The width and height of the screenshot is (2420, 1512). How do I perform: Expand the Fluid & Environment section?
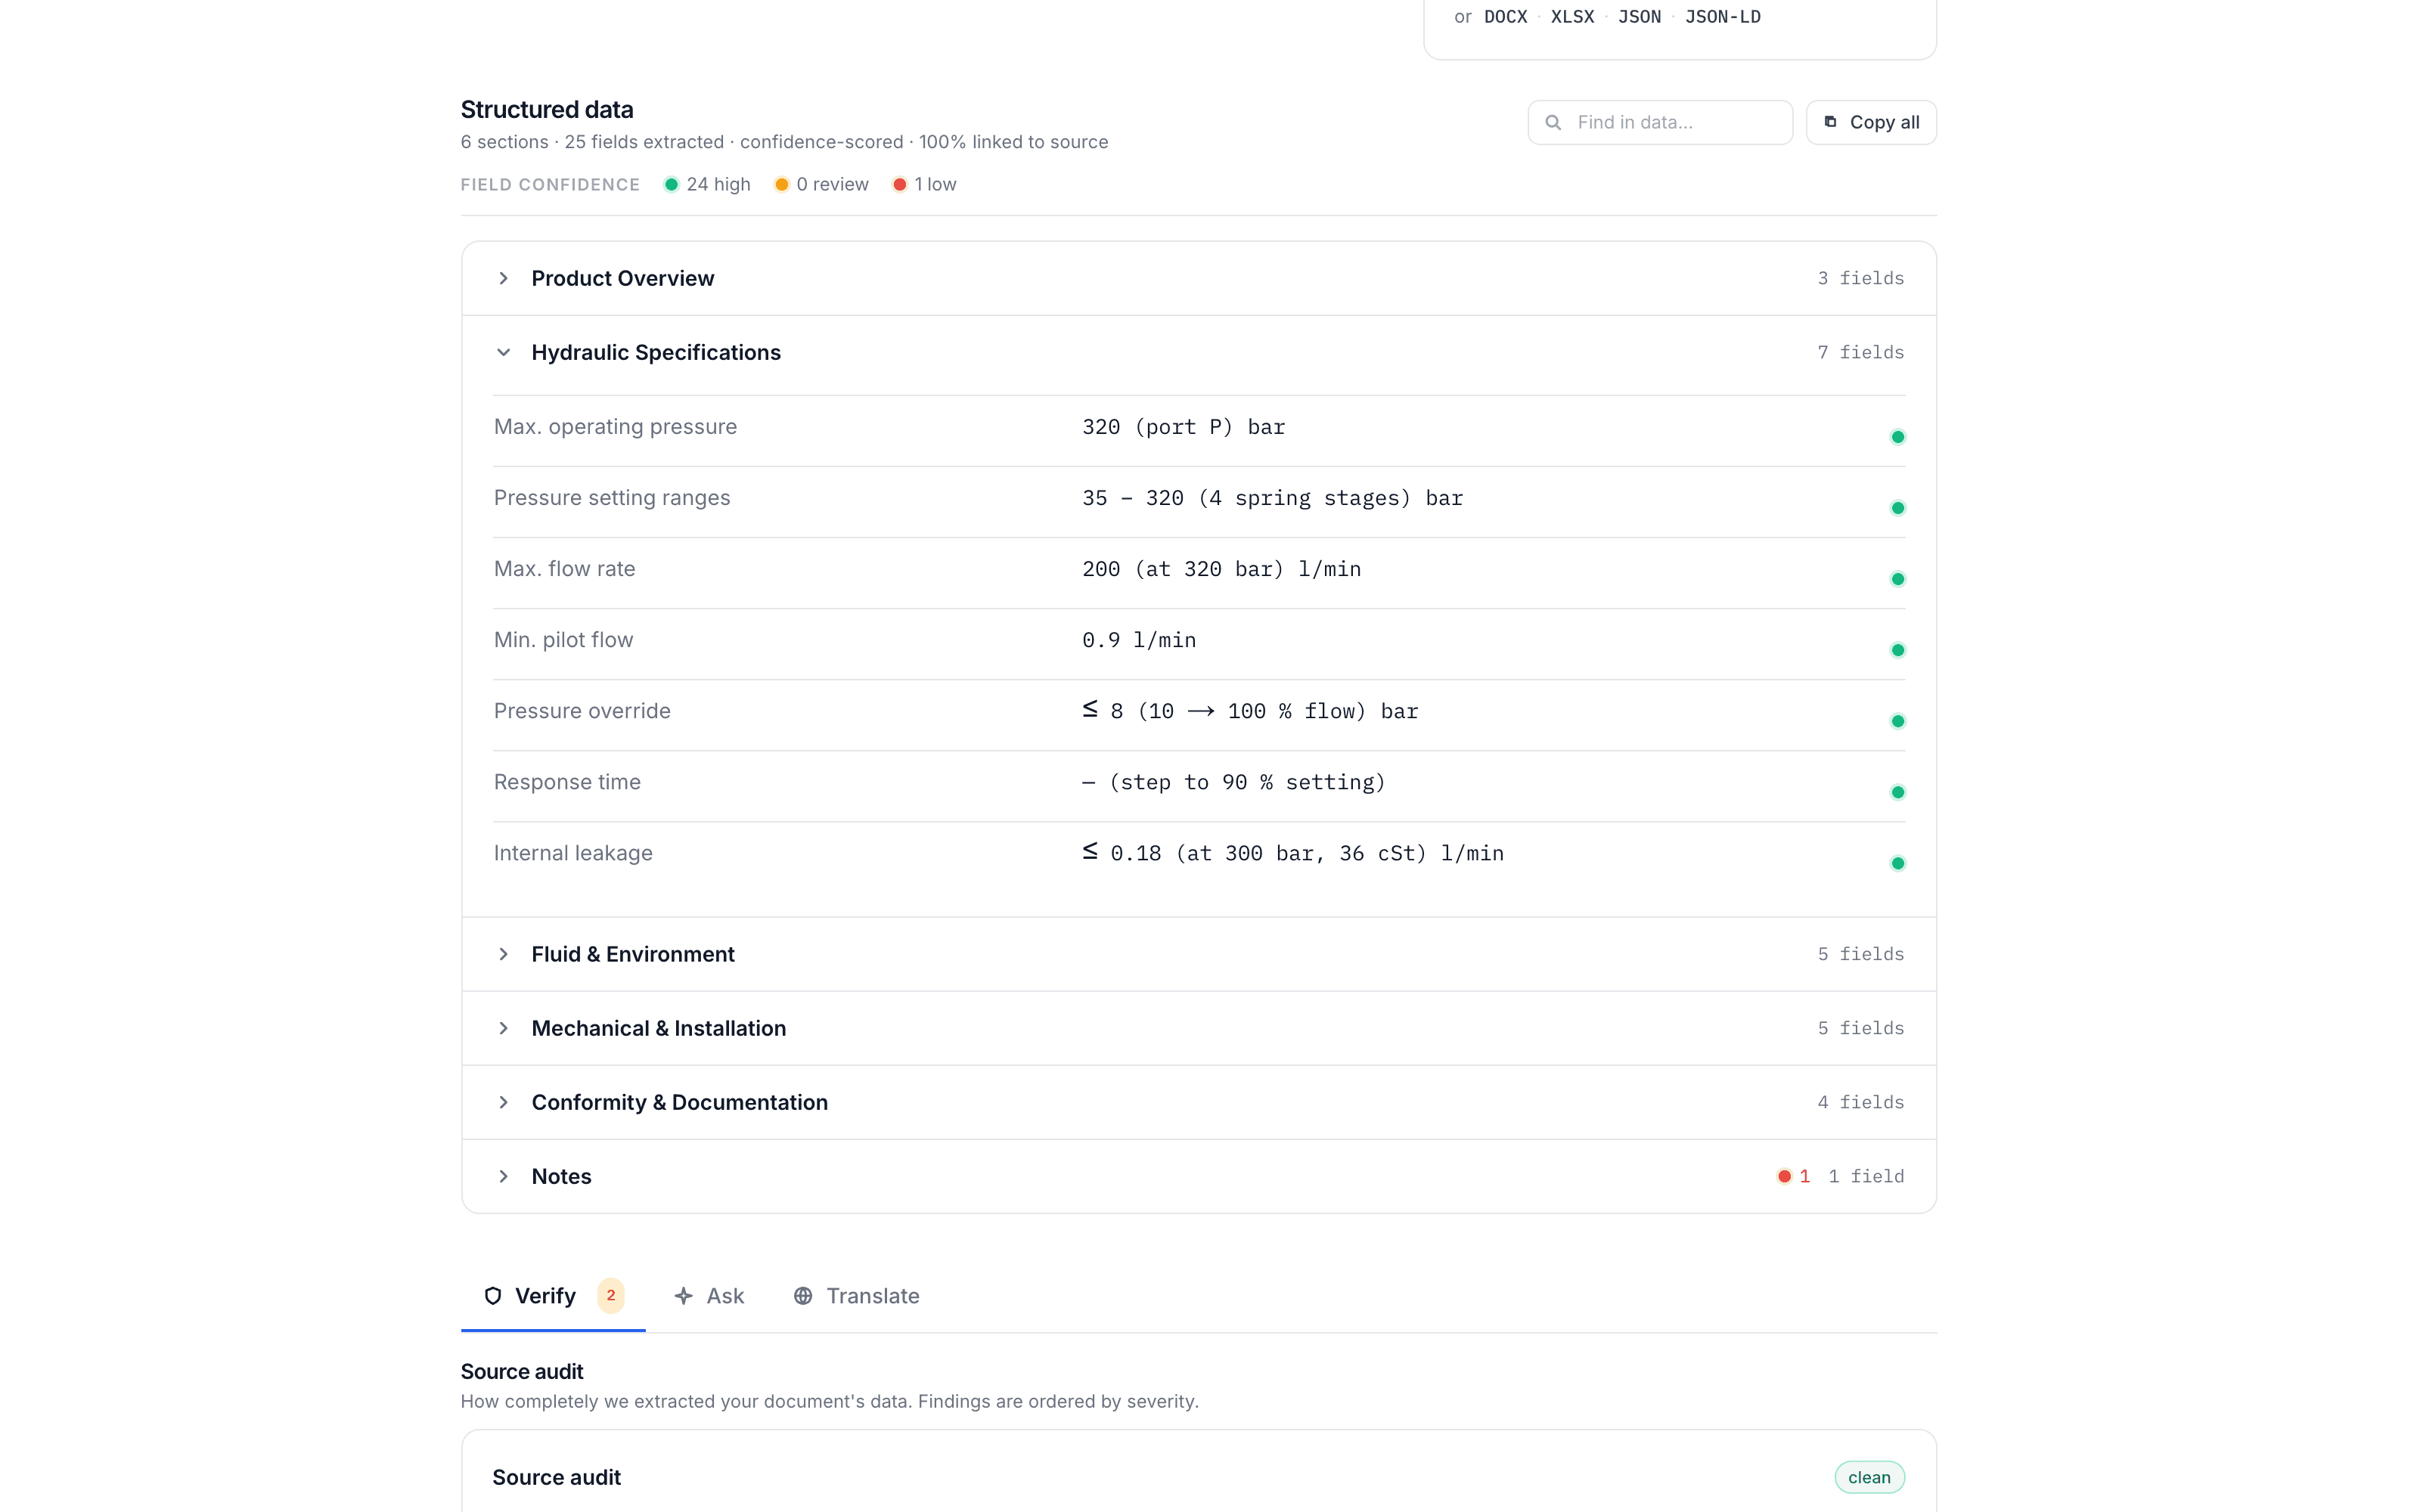(1198, 954)
